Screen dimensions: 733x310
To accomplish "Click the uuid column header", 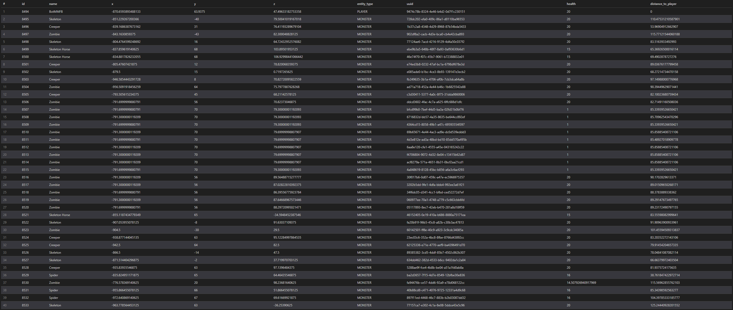I will coord(410,4).
